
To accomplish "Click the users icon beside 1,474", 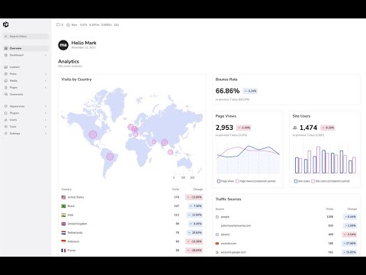I will [295, 128].
